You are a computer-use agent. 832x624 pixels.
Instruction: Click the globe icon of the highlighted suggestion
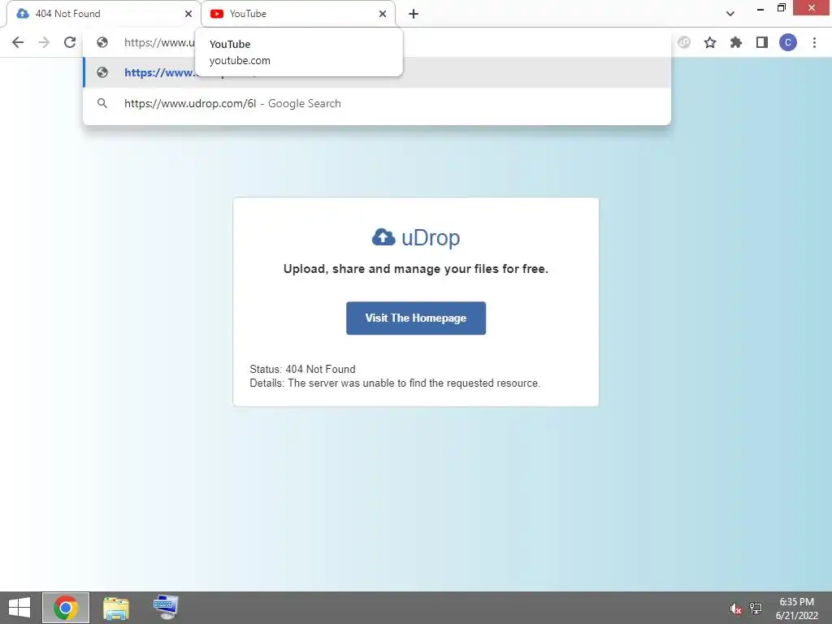(102, 72)
